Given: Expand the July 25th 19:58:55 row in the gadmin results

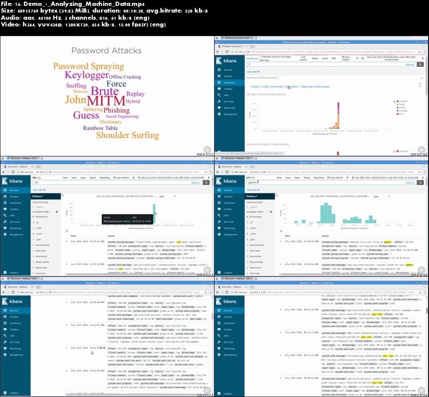Looking at the screenshot, I should tap(281, 241).
